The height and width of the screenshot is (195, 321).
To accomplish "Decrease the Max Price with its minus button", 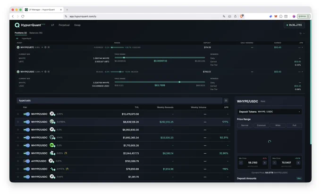I will pyautogui.click(x=274, y=163).
